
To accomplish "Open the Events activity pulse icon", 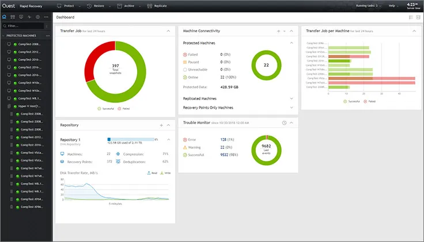I will click(x=29, y=17).
